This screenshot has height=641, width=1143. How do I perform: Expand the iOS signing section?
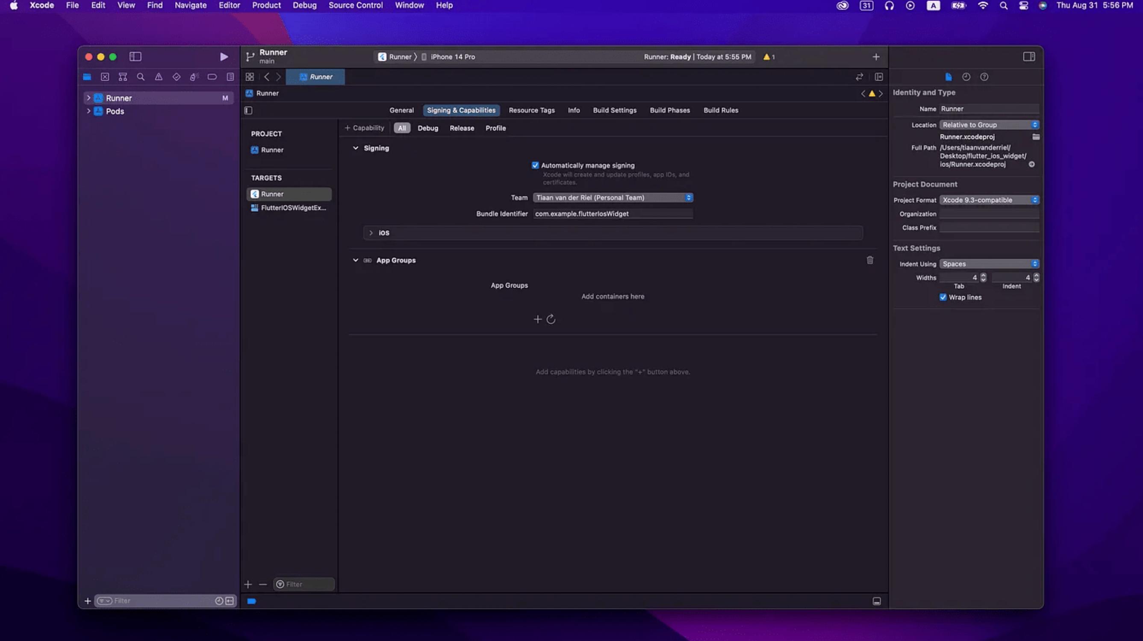pos(371,233)
